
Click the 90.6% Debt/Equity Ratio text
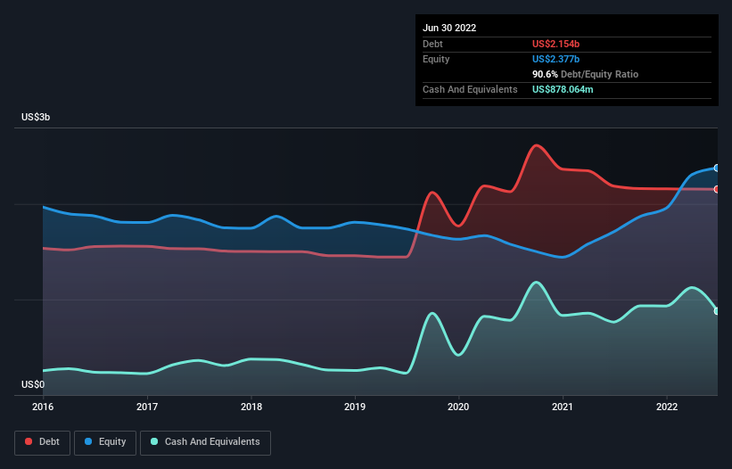585,74
